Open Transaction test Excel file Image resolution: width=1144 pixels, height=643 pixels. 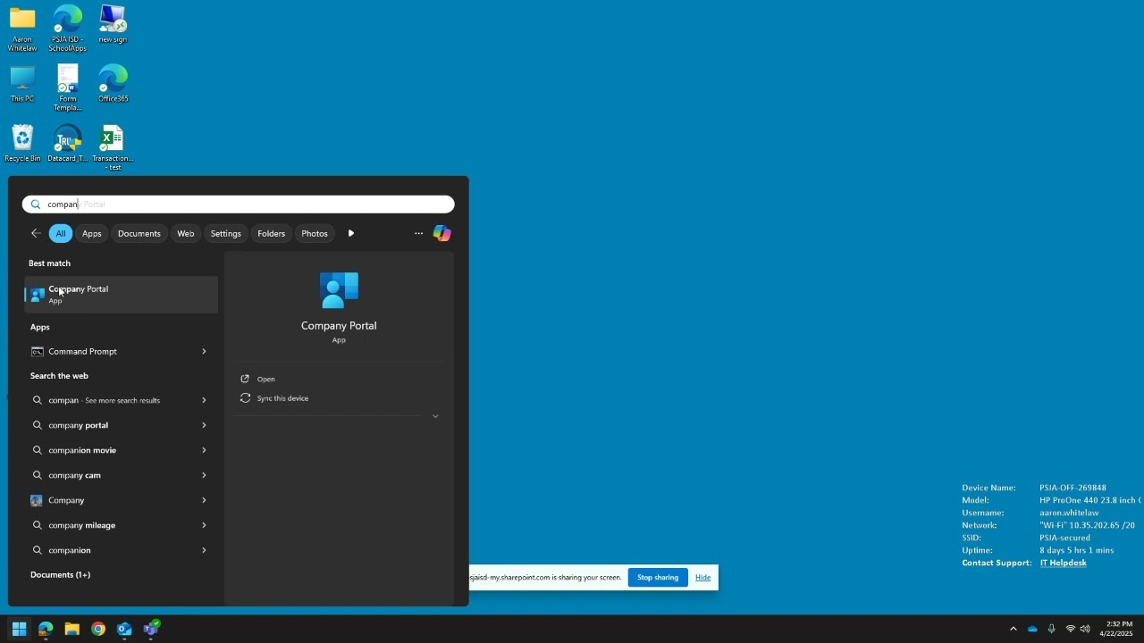[113, 148]
